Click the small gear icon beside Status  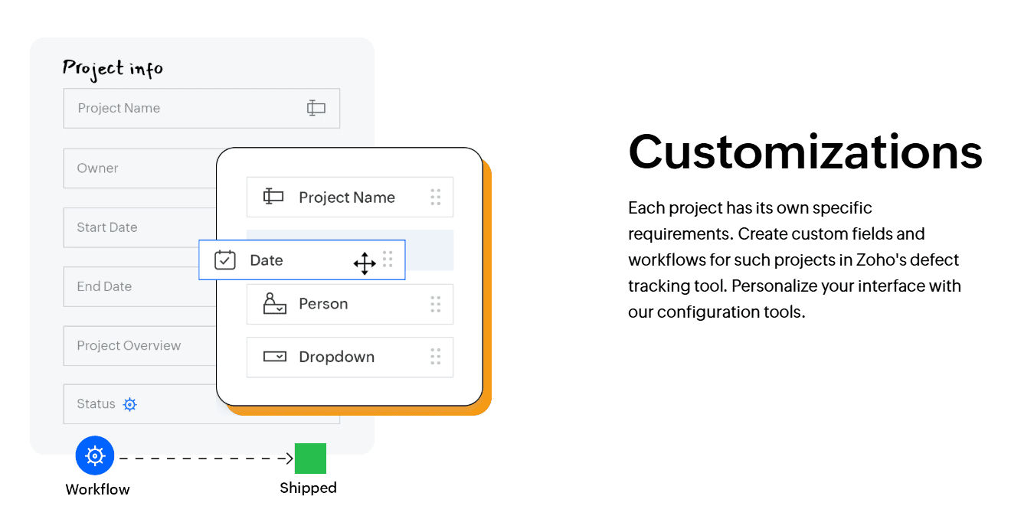pyautogui.click(x=130, y=404)
